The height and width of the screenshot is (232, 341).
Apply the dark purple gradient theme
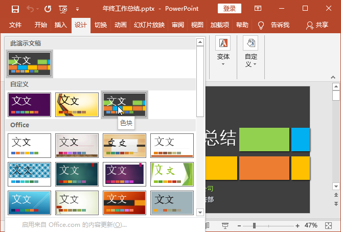pyautogui.click(x=124, y=174)
